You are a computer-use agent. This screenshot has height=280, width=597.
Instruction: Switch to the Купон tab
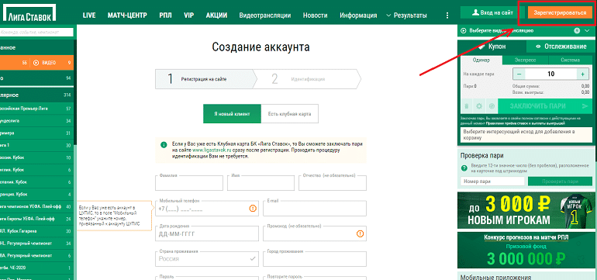[492, 47]
